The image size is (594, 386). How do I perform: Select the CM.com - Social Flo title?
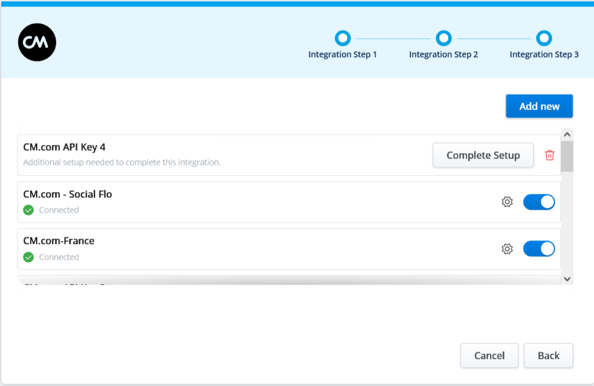pyautogui.click(x=67, y=194)
